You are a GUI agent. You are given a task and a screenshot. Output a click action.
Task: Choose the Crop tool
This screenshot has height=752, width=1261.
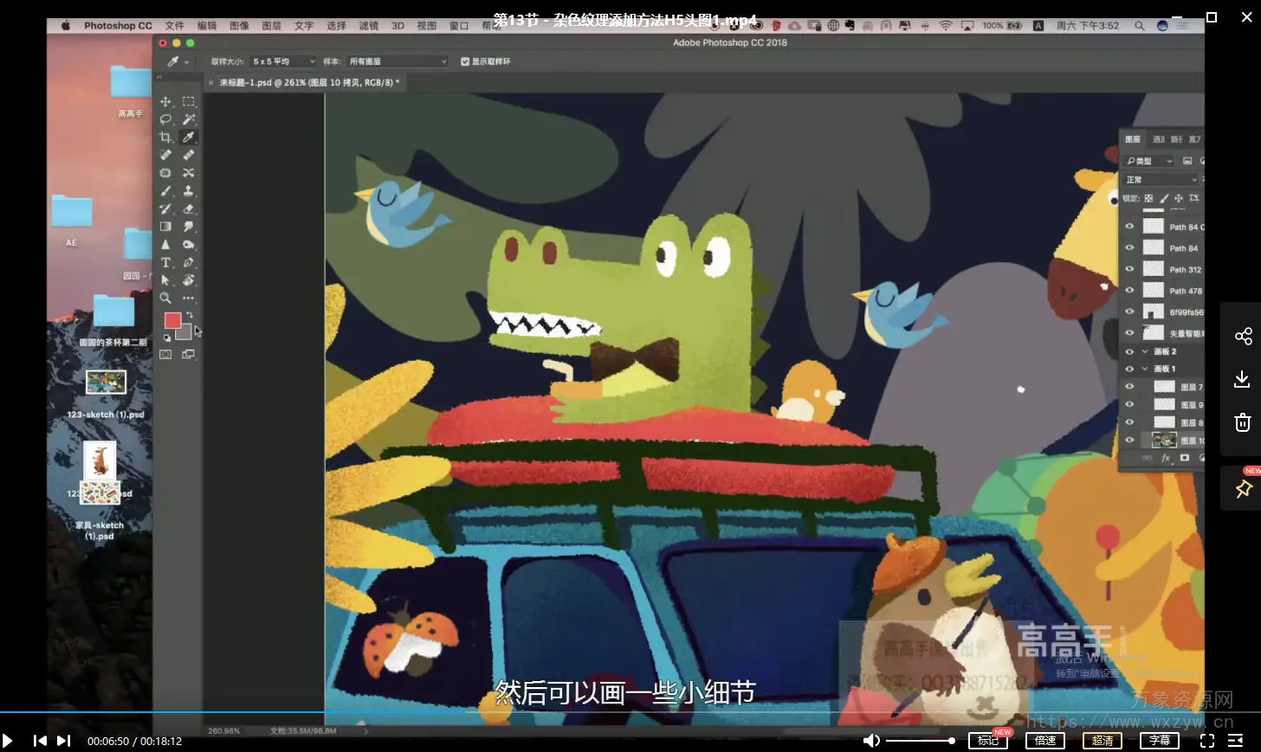[x=165, y=138]
